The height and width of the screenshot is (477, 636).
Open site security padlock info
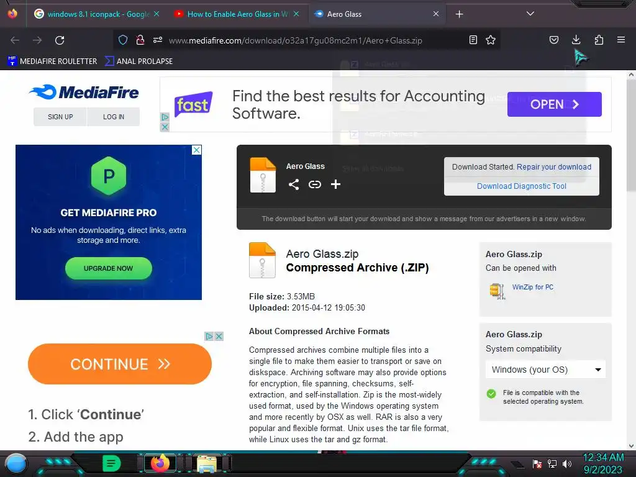(x=140, y=40)
